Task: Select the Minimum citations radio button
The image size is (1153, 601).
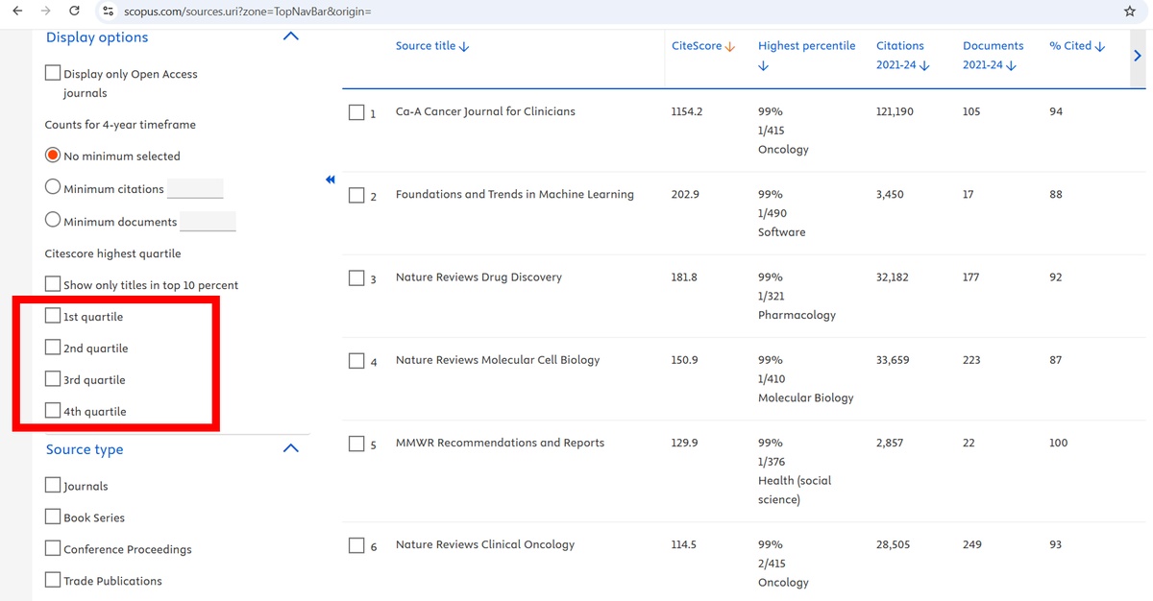Action: coord(53,188)
